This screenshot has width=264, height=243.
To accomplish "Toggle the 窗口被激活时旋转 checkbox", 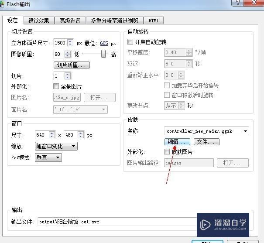I will (x=167, y=95).
